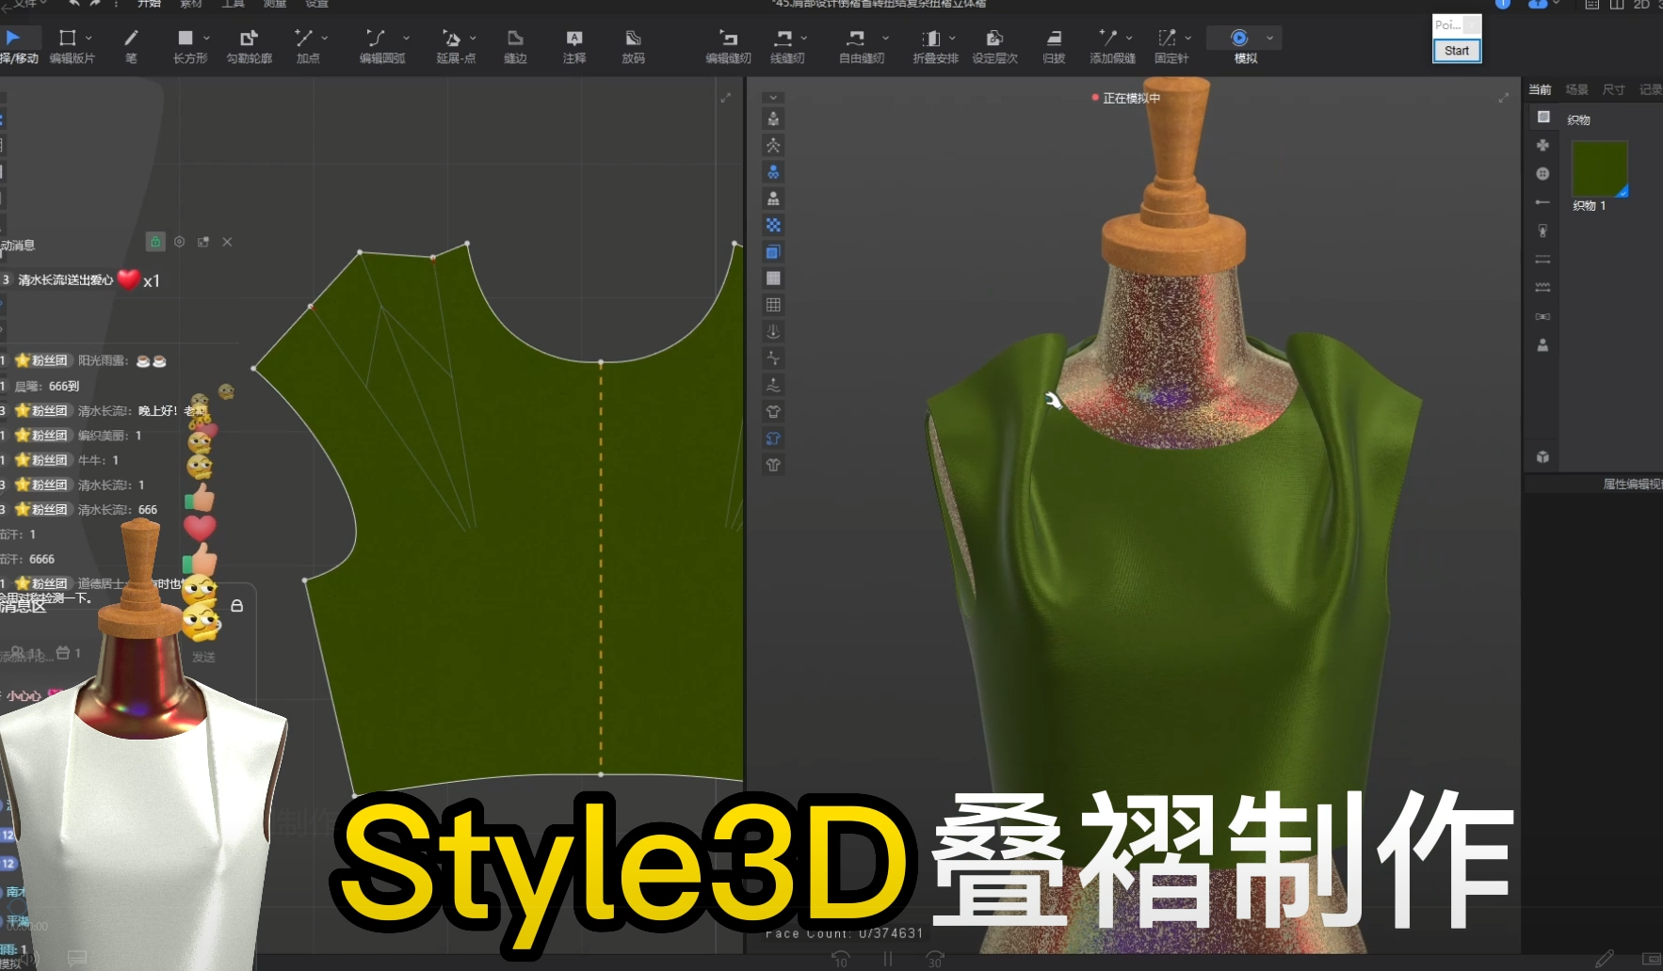Image resolution: width=1663 pixels, height=971 pixels.
Task: Open dropdown next to 编辑版片 tool
Action: pyautogui.click(x=89, y=39)
